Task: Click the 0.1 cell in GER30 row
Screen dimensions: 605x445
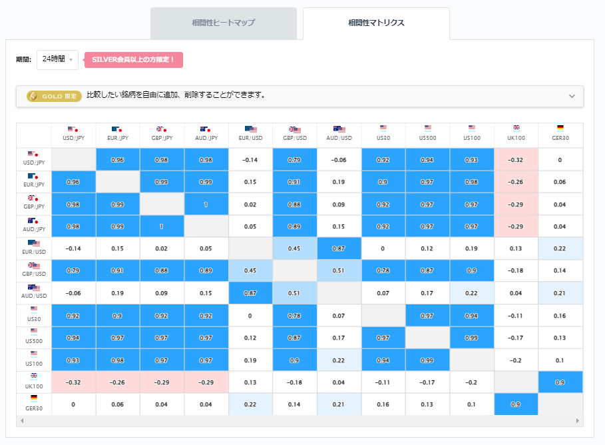Action: [471, 404]
